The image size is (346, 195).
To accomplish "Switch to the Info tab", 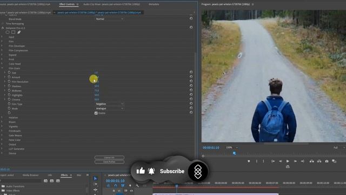I will (50, 175).
